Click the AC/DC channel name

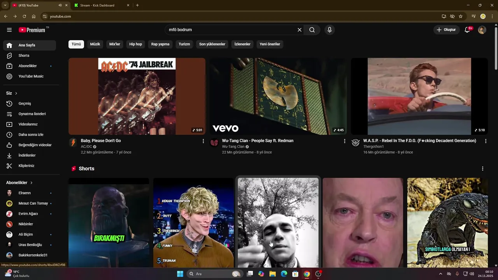(86, 147)
